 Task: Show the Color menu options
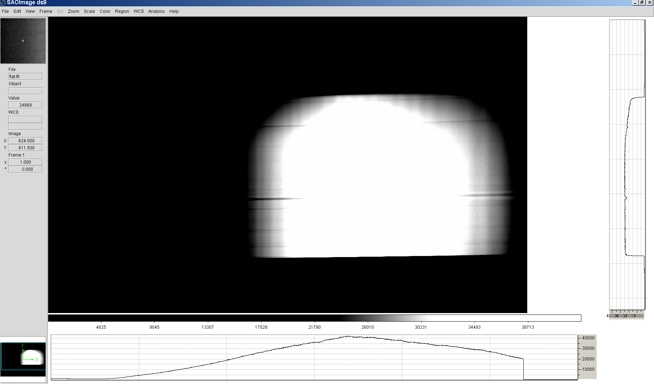pyautogui.click(x=105, y=11)
